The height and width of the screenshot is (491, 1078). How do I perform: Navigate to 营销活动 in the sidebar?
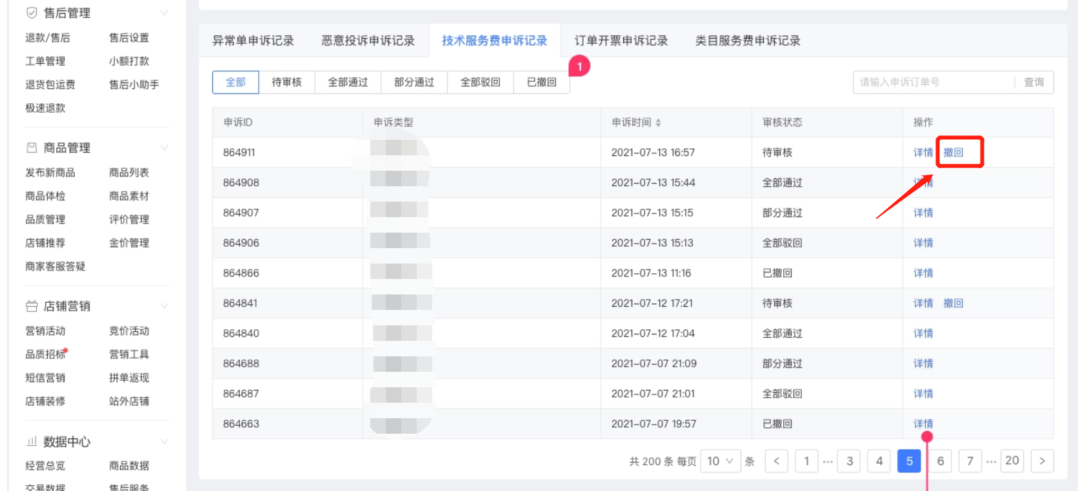coord(45,331)
